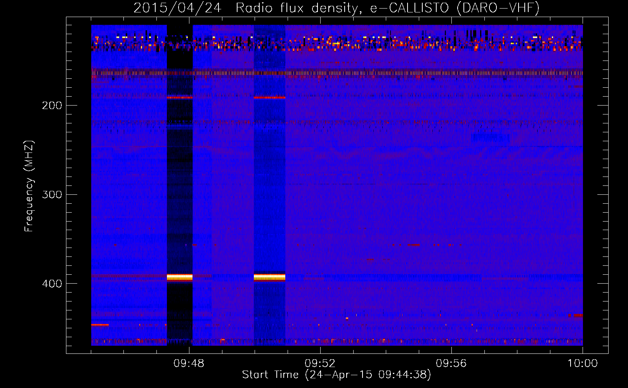
Task: Click the 09:52 time tick label
Action: (x=320, y=364)
